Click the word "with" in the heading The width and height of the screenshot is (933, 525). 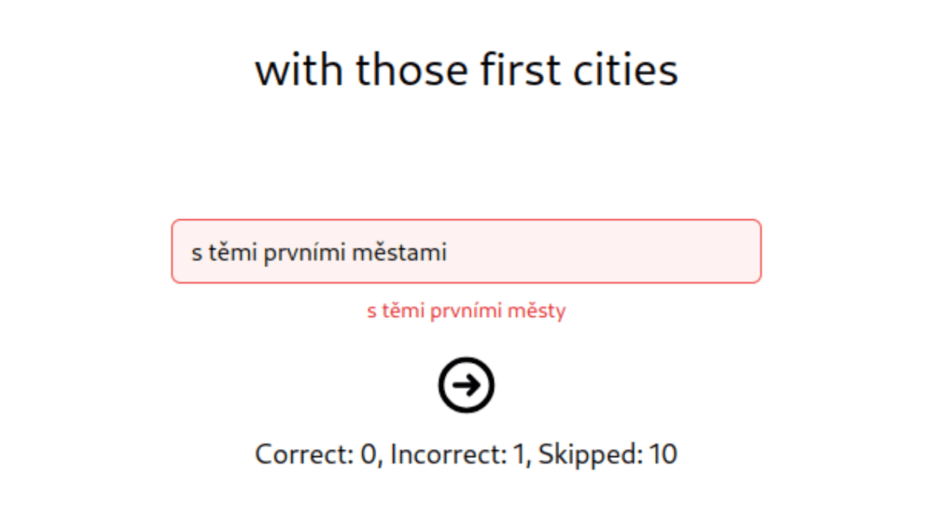click(299, 70)
